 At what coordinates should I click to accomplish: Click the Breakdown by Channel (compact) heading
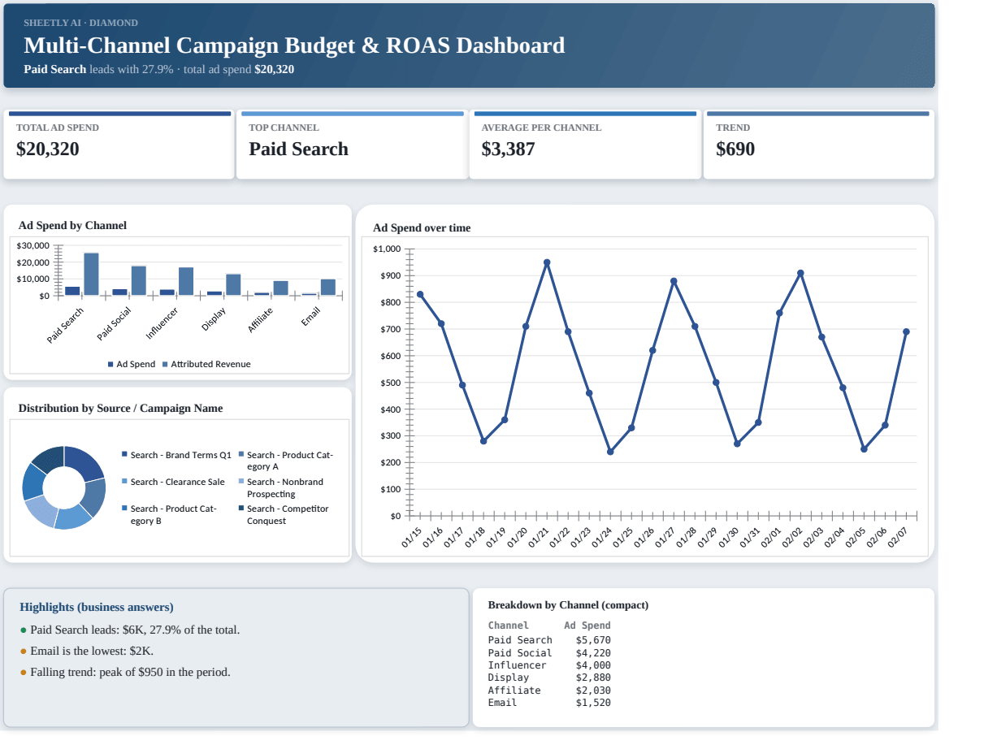click(x=568, y=605)
